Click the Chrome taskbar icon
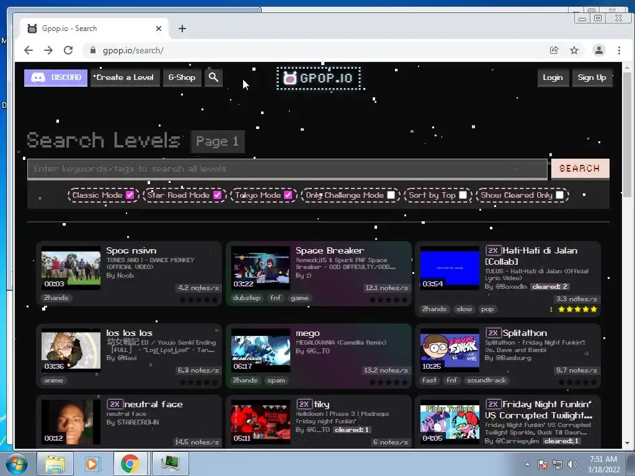The width and height of the screenshot is (635, 476). click(130, 464)
